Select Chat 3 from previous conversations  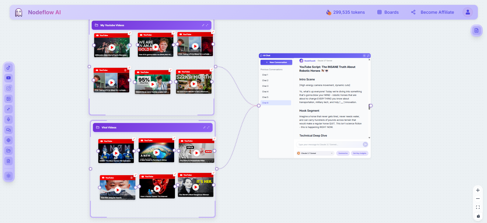point(265,86)
